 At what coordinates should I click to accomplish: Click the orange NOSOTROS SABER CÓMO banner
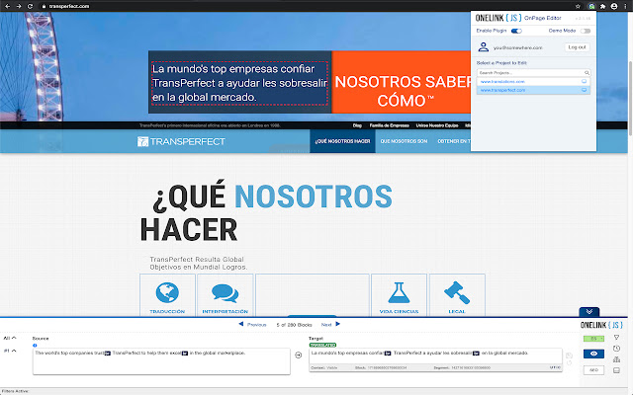(402, 82)
